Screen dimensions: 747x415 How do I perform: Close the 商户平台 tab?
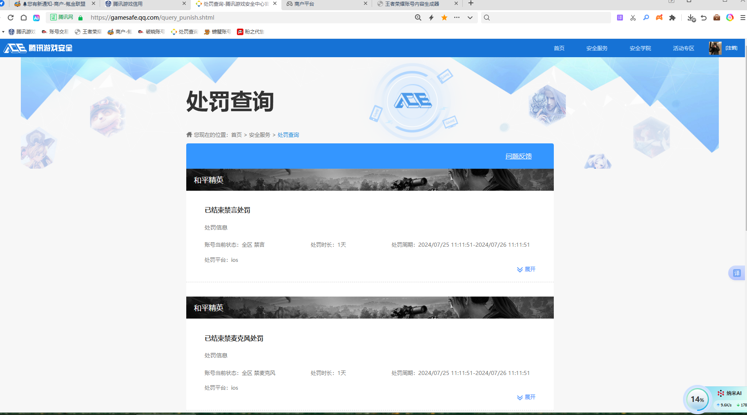(x=366, y=3)
